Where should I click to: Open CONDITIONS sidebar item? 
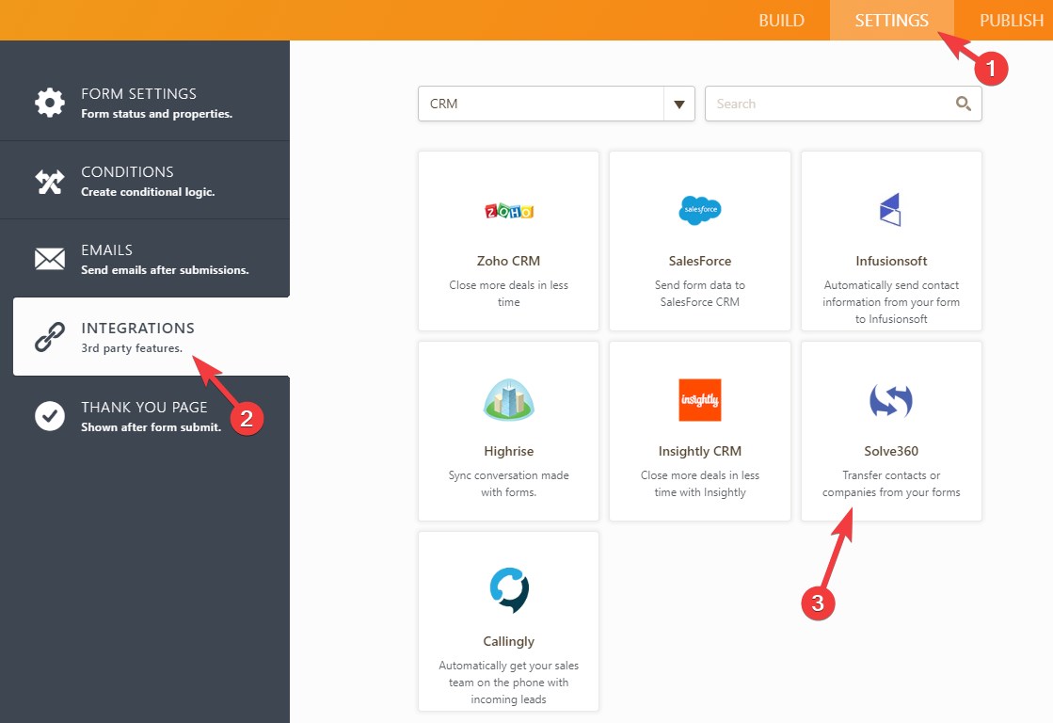[145, 180]
